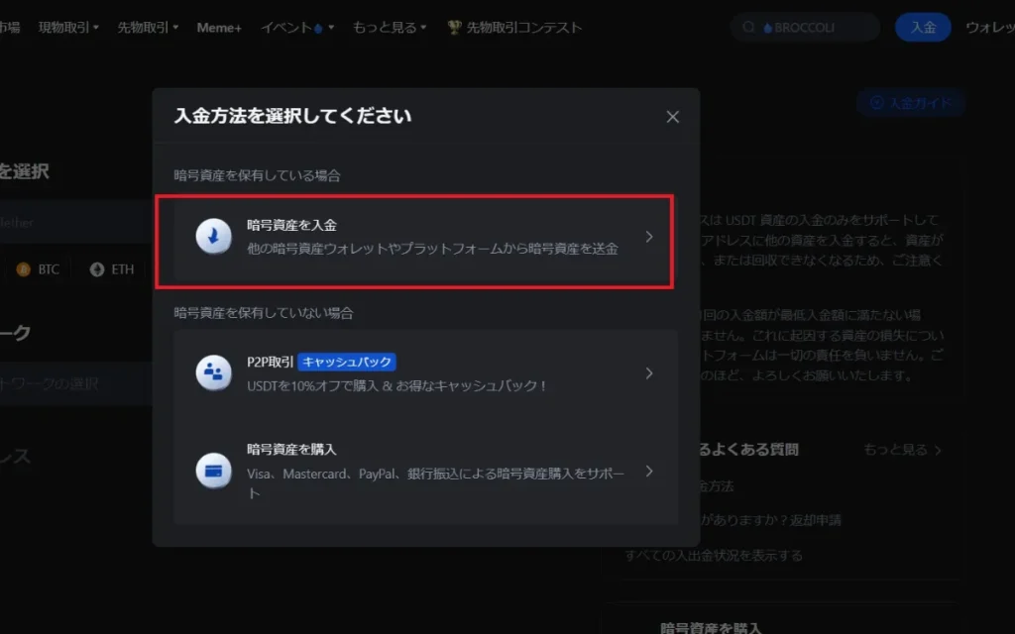Screen dimensions: 1015x634
Task: Click the blue download arrow deposit icon
Action: pos(213,238)
